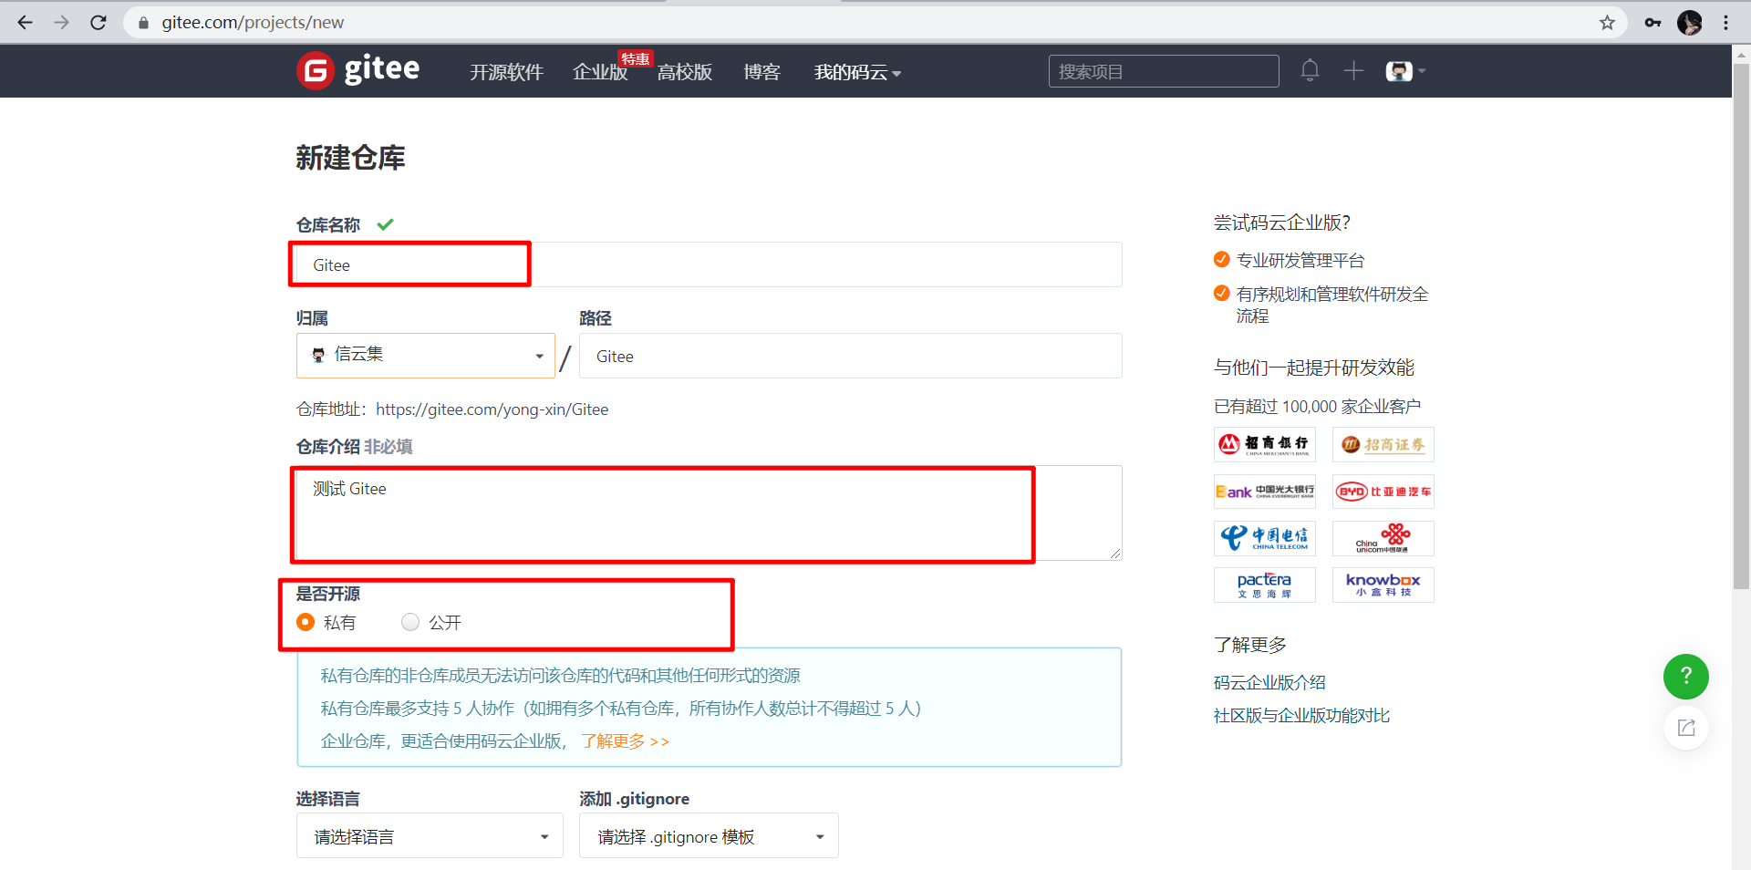Open the Chrome three-dot menu
The height and width of the screenshot is (870, 1751).
click(1725, 22)
